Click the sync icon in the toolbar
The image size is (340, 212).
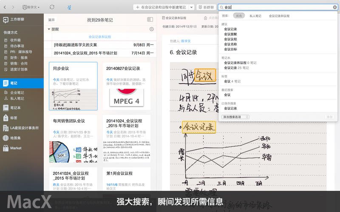52,7
